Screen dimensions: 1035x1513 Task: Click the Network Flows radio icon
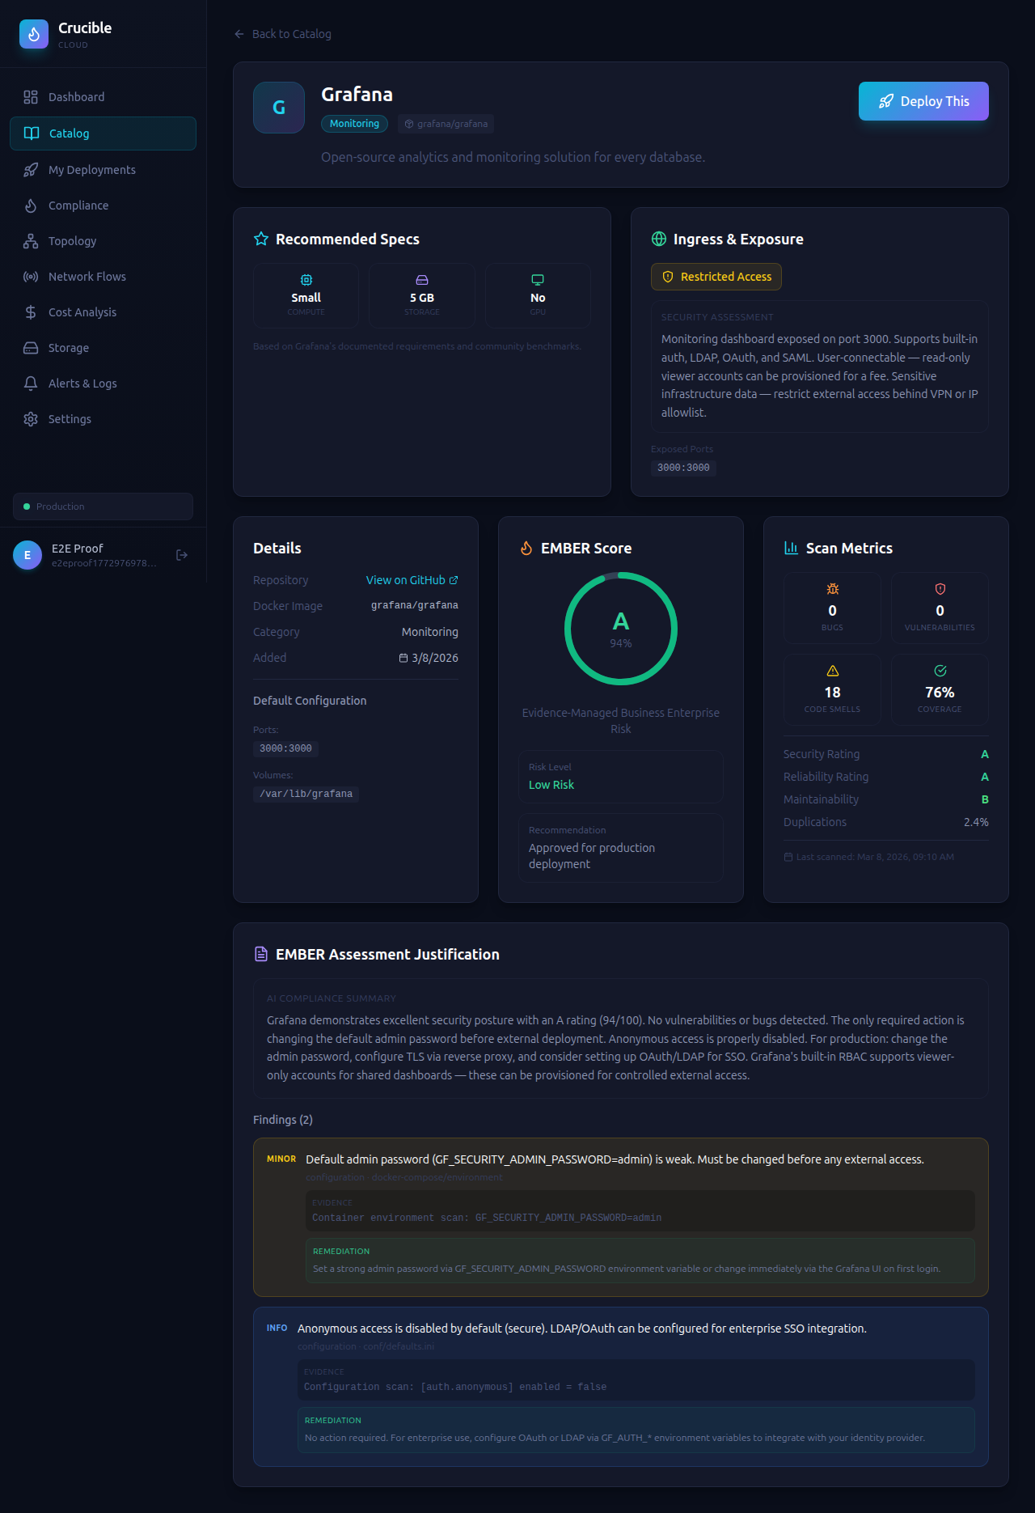point(31,277)
